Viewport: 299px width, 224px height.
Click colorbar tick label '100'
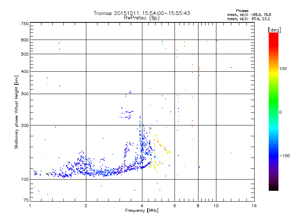click(x=283, y=69)
